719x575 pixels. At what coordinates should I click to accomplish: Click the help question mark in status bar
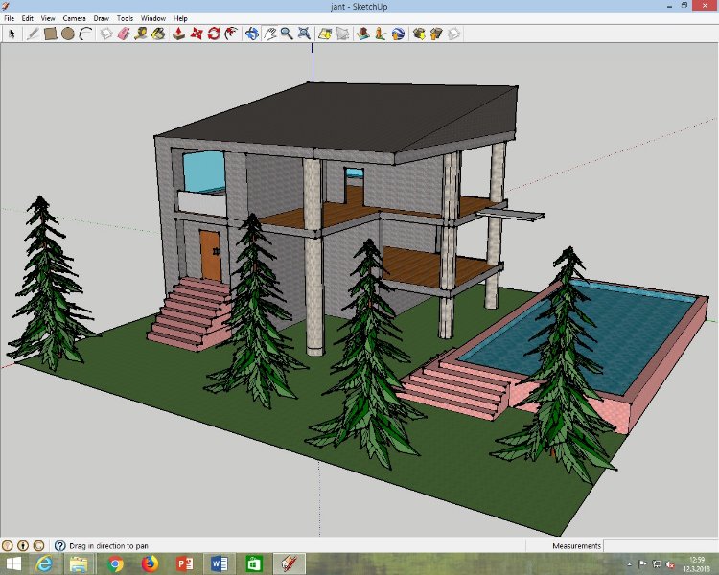(59, 546)
